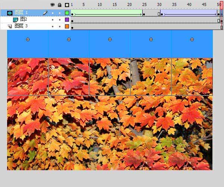Select first keyframe of 图2 layer
224x187 pixels.
[x=72, y=21]
